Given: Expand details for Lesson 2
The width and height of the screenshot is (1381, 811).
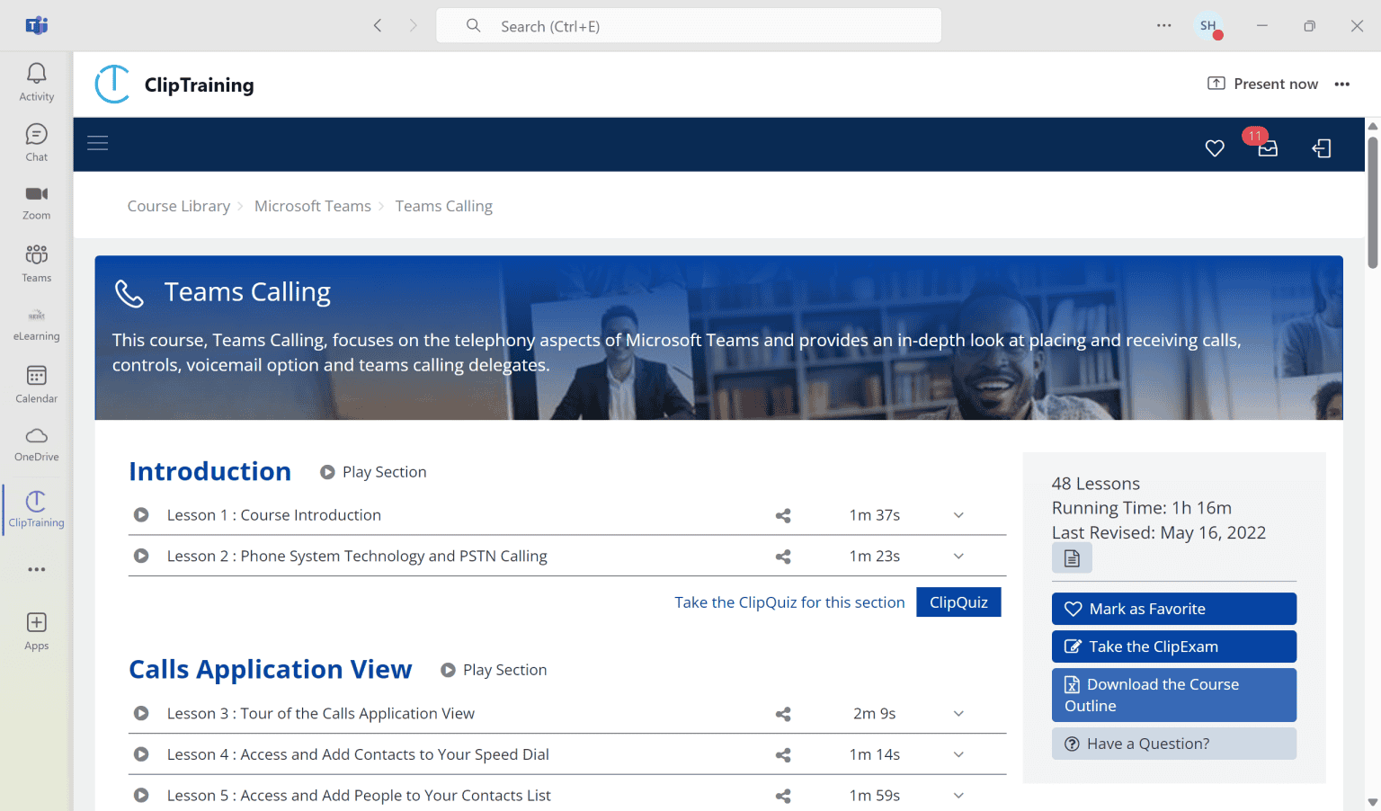Looking at the screenshot, I should [x=958, y=556].
